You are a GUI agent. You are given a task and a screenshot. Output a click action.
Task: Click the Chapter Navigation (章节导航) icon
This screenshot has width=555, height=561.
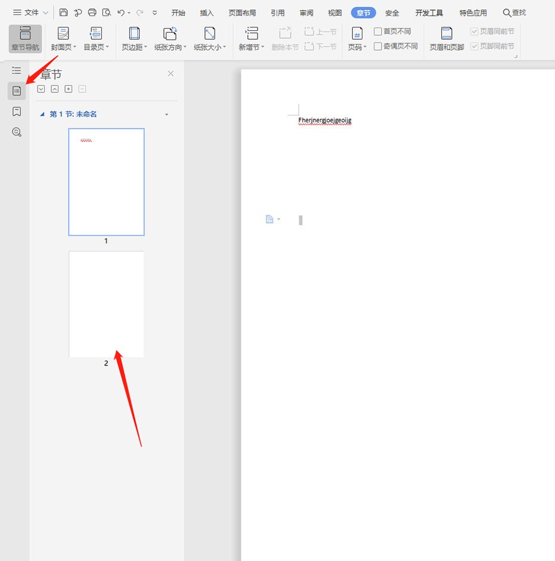pyautogui.click(x=25, y=39)
